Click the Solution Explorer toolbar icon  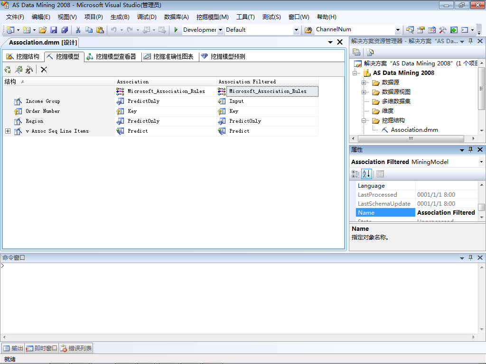[410, 30]
